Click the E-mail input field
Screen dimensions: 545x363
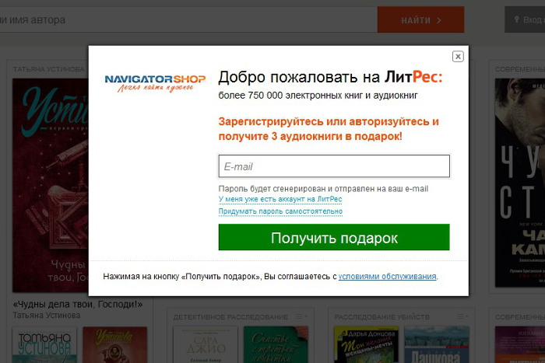334,166
